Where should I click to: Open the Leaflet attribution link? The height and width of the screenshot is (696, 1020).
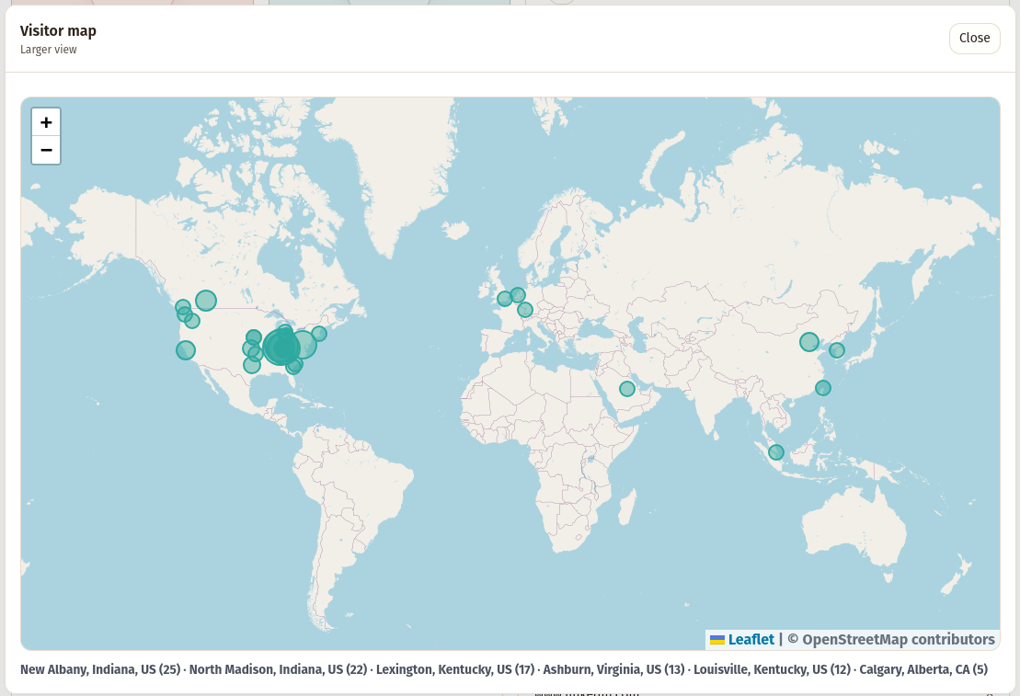[751, 639]
